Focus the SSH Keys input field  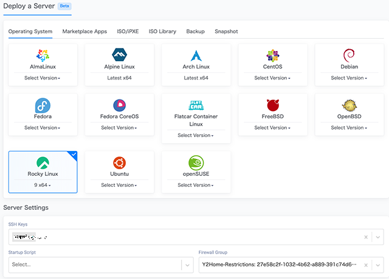tap(196, 237)
